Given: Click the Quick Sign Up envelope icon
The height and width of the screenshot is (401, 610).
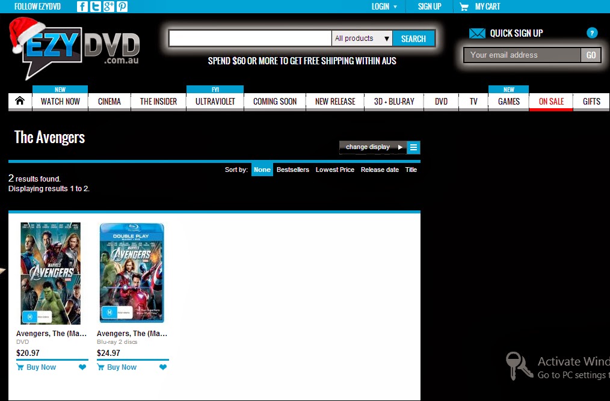Looking at the screenshot, I should [x=477, y=34].
